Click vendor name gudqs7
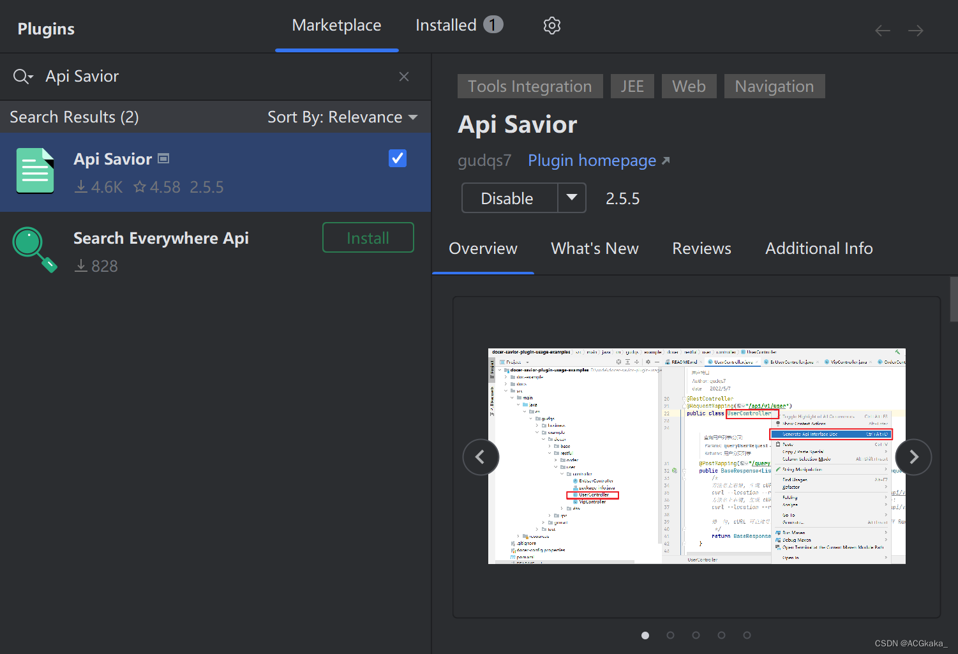The height and width of the screenshot is (654, 958). (x=484, y=161)
